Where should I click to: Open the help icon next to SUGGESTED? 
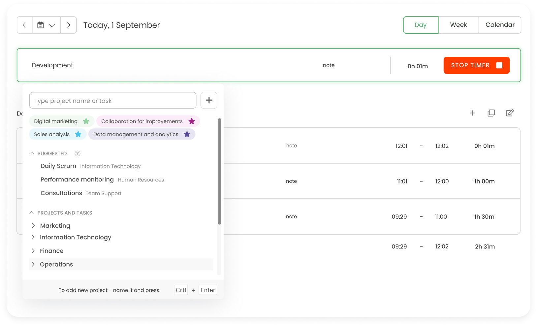[x=78, y=153]
